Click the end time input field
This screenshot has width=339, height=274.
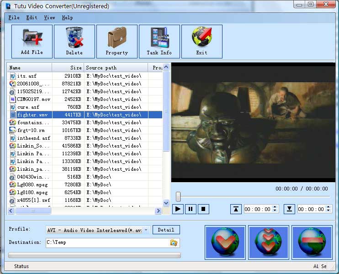click(x=311, y=209)
